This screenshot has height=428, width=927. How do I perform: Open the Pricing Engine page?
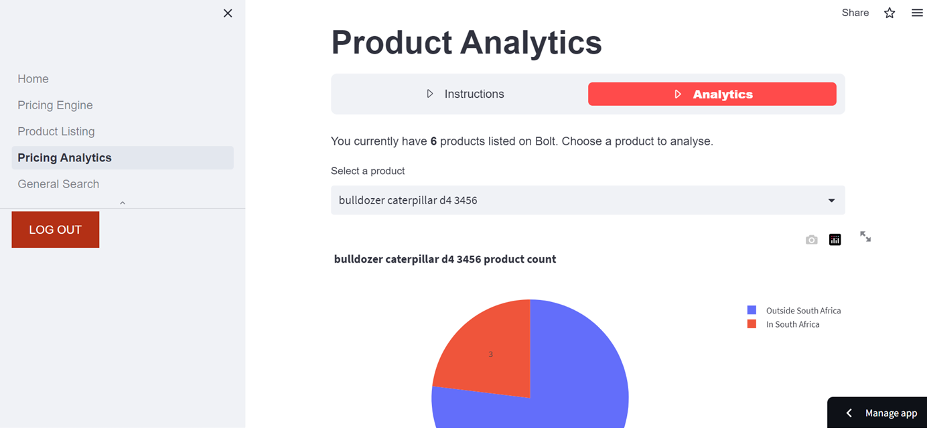55,105
